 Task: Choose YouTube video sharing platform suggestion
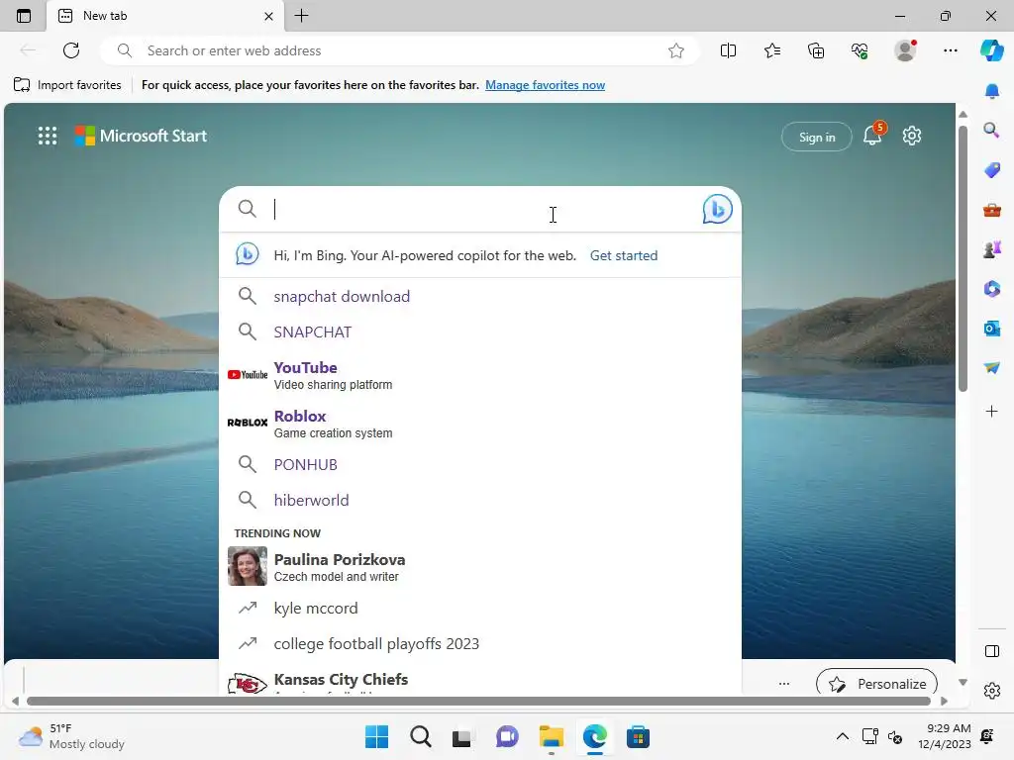click(480, 375)
